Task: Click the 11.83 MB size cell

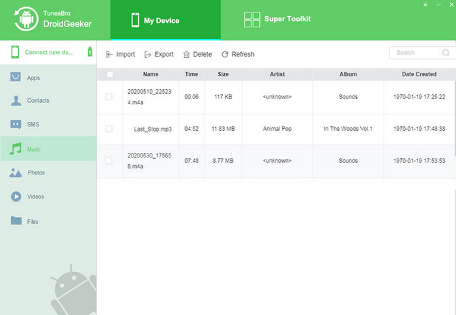Action: [x=223, y=129]
